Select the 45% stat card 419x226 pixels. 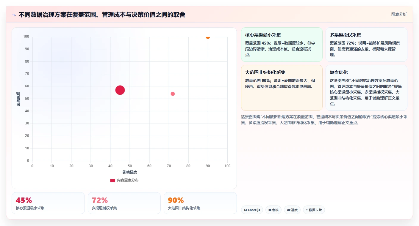point(48,203)
